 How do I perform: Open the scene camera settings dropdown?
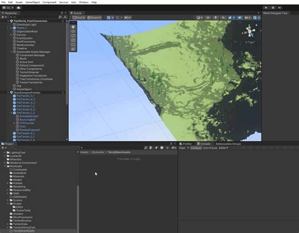coord(247,18)
